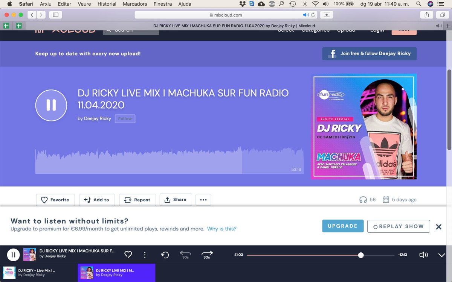Click the Repost button
The height and width of the screenshot is (282, 452).
click(x=137, y=200)
